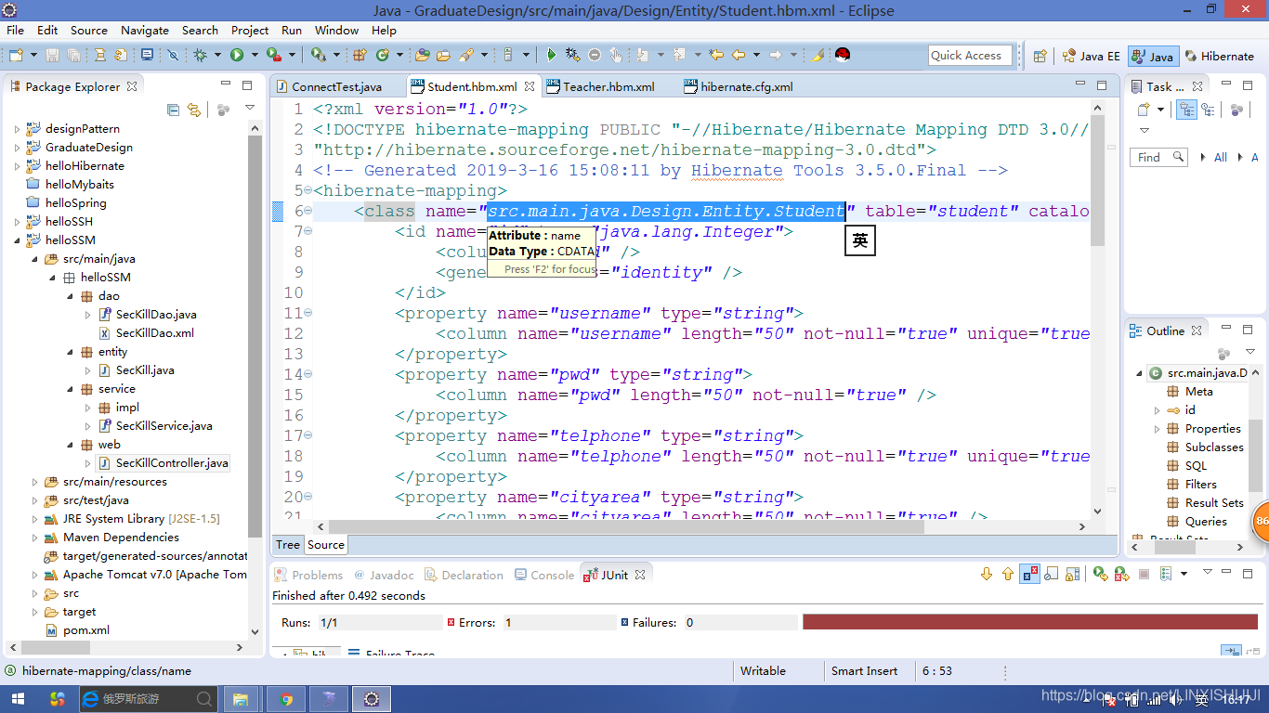Open dropdown arrow beside Run icon
Image resolution: width=1269 pixels, height=713 pixels.
point(253,56)
